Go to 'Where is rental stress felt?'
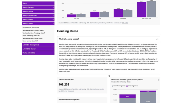 pyautogui.click(x=30, y=41)
